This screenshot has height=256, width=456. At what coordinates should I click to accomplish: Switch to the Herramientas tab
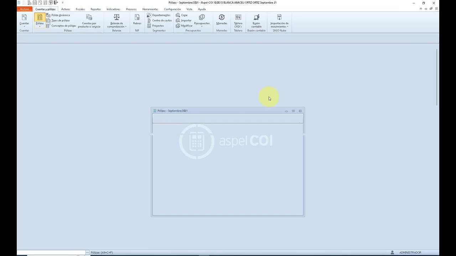[x=150, y=9]
